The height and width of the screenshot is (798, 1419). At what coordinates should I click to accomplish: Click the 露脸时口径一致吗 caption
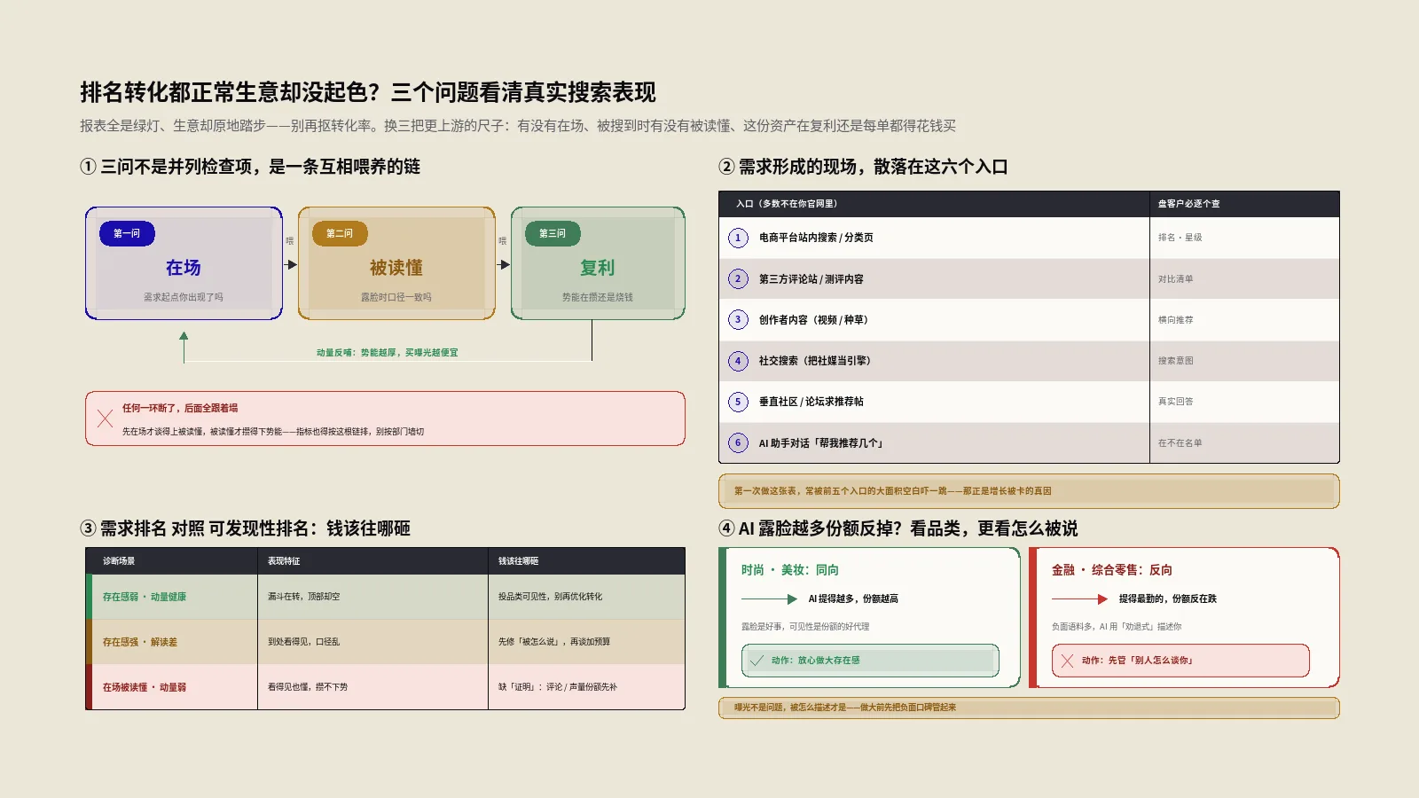(396, 297)
